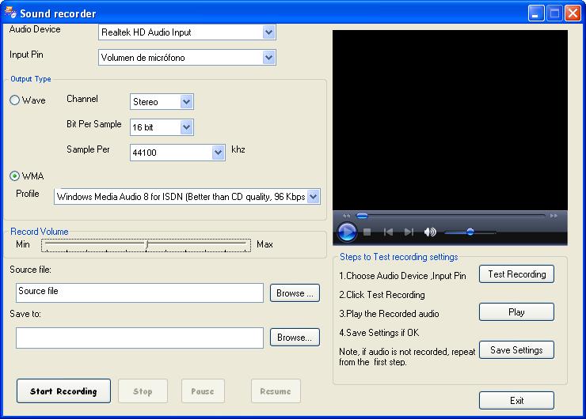The image size is (586, 419).
Task: Click the Test Recording button
Action: (516, 274)
